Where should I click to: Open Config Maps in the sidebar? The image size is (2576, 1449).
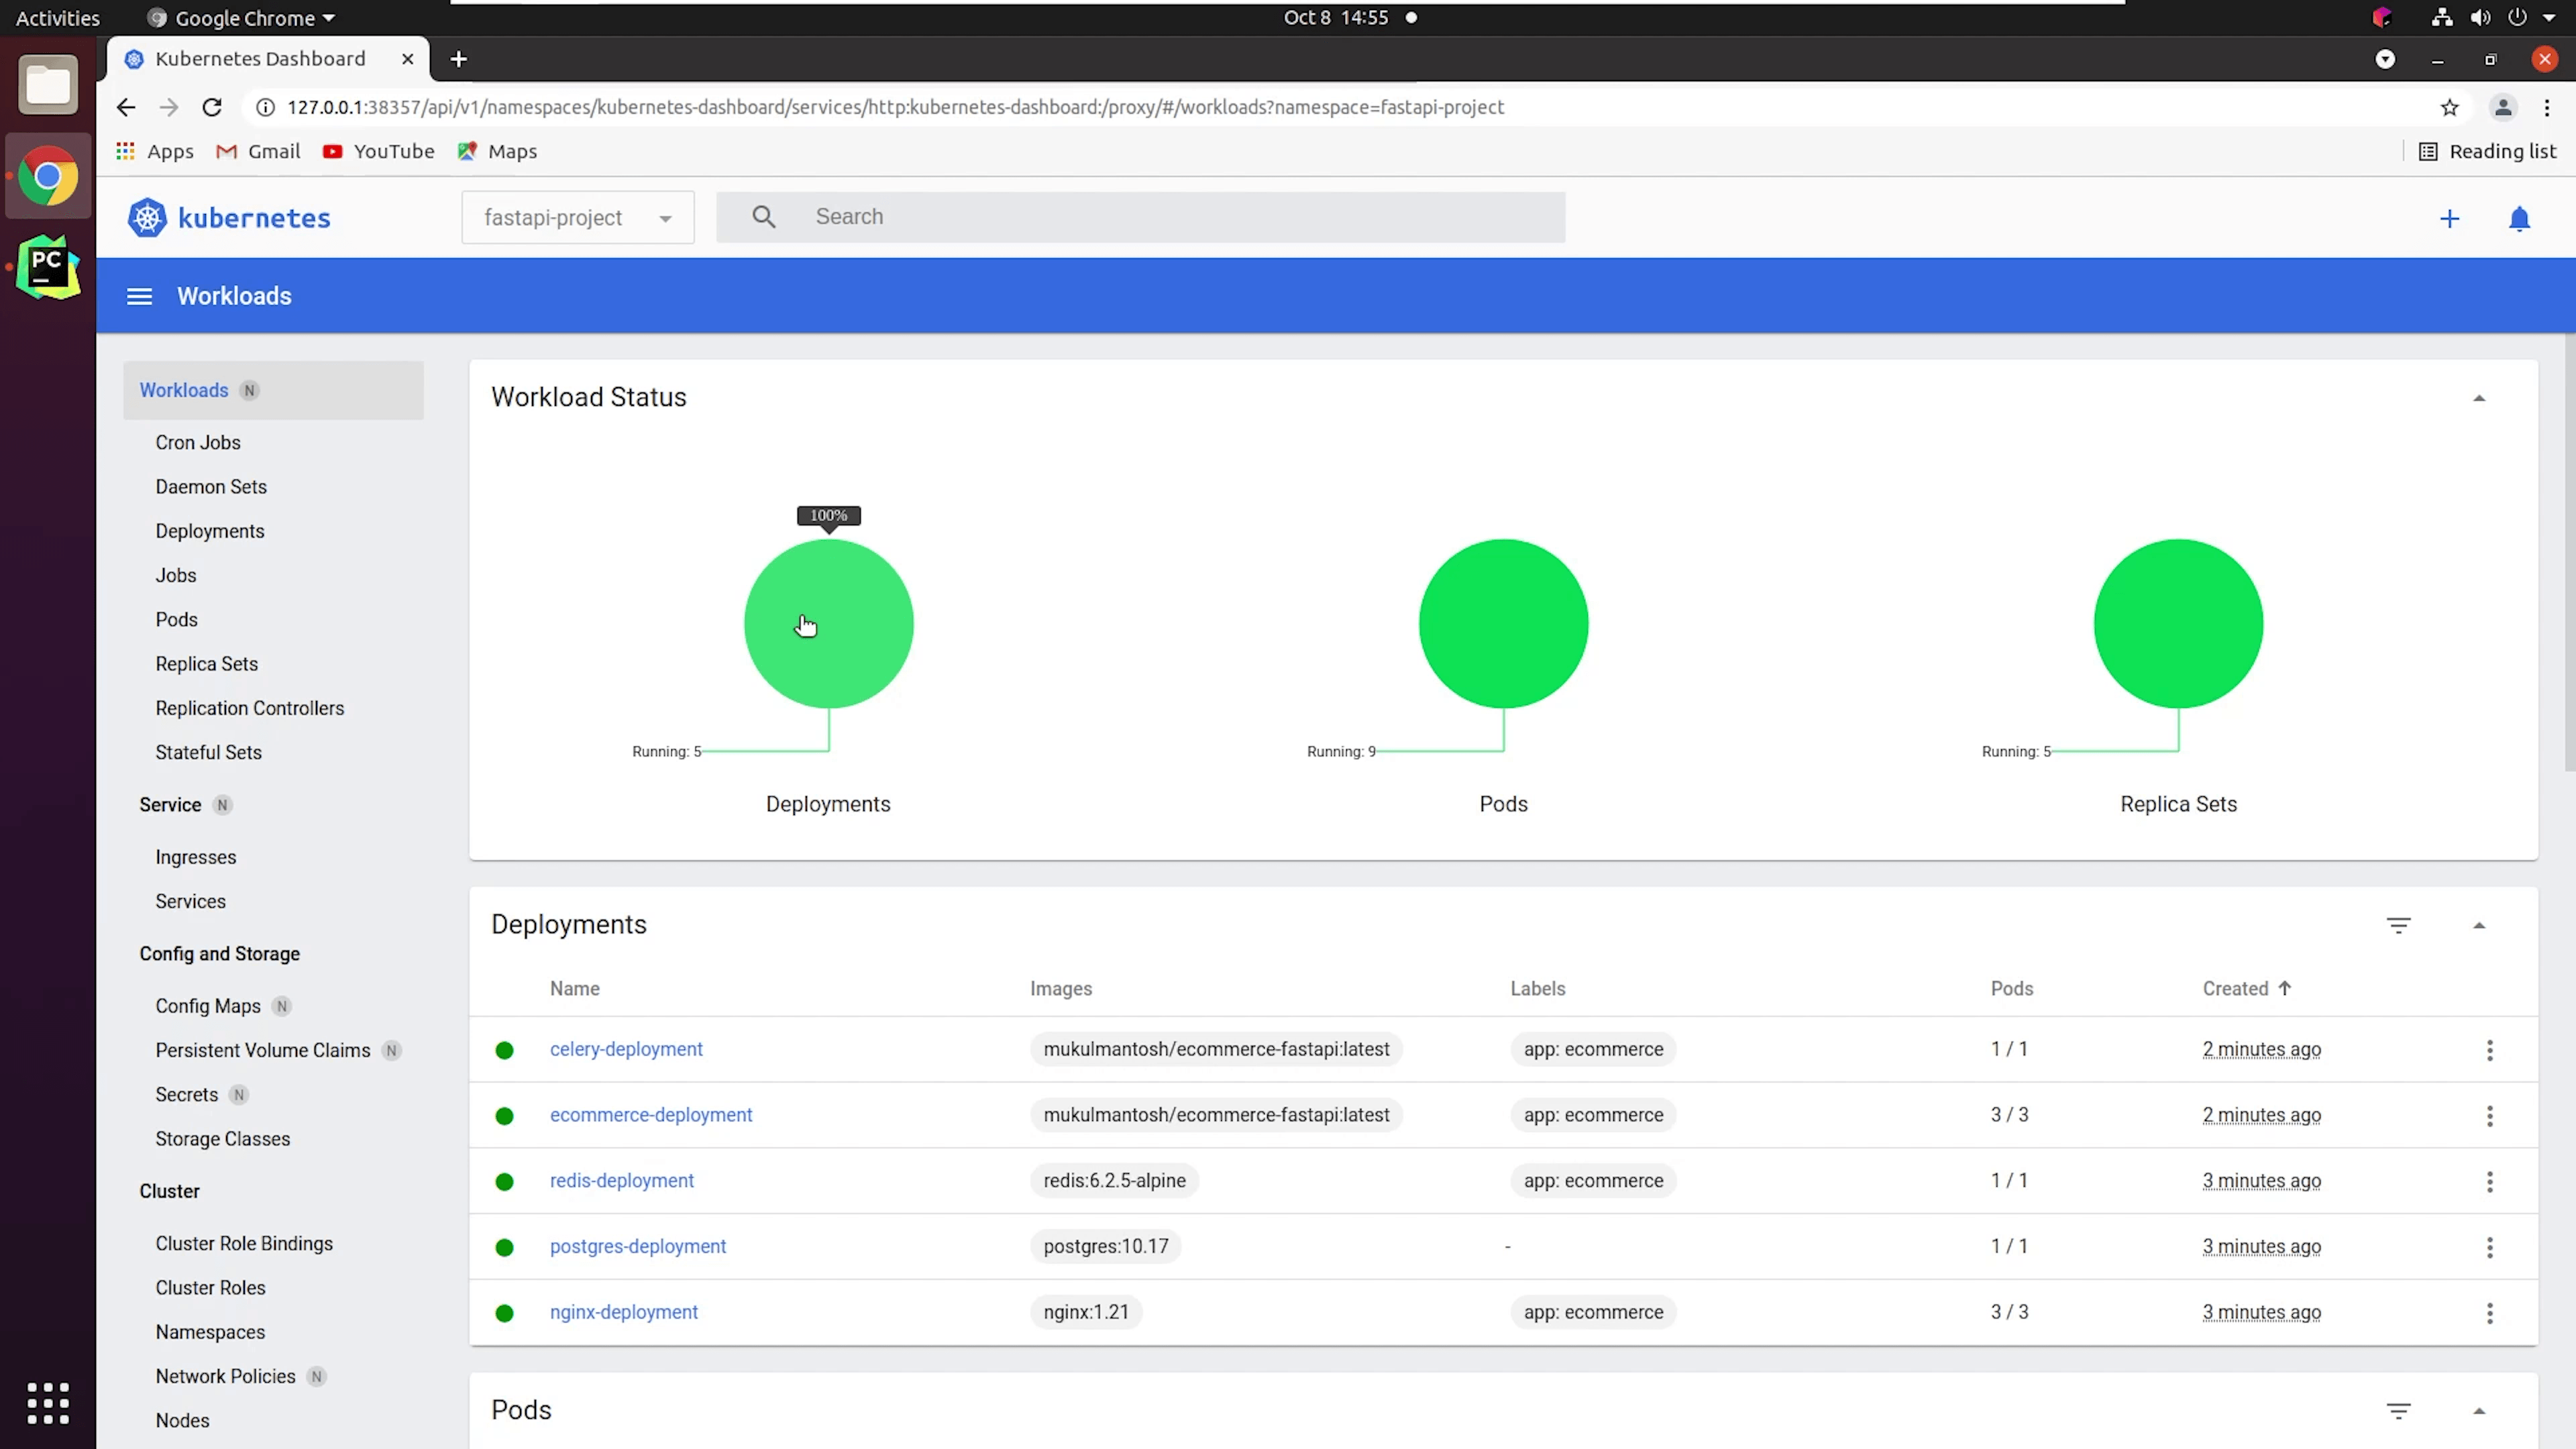[208, 1006]
